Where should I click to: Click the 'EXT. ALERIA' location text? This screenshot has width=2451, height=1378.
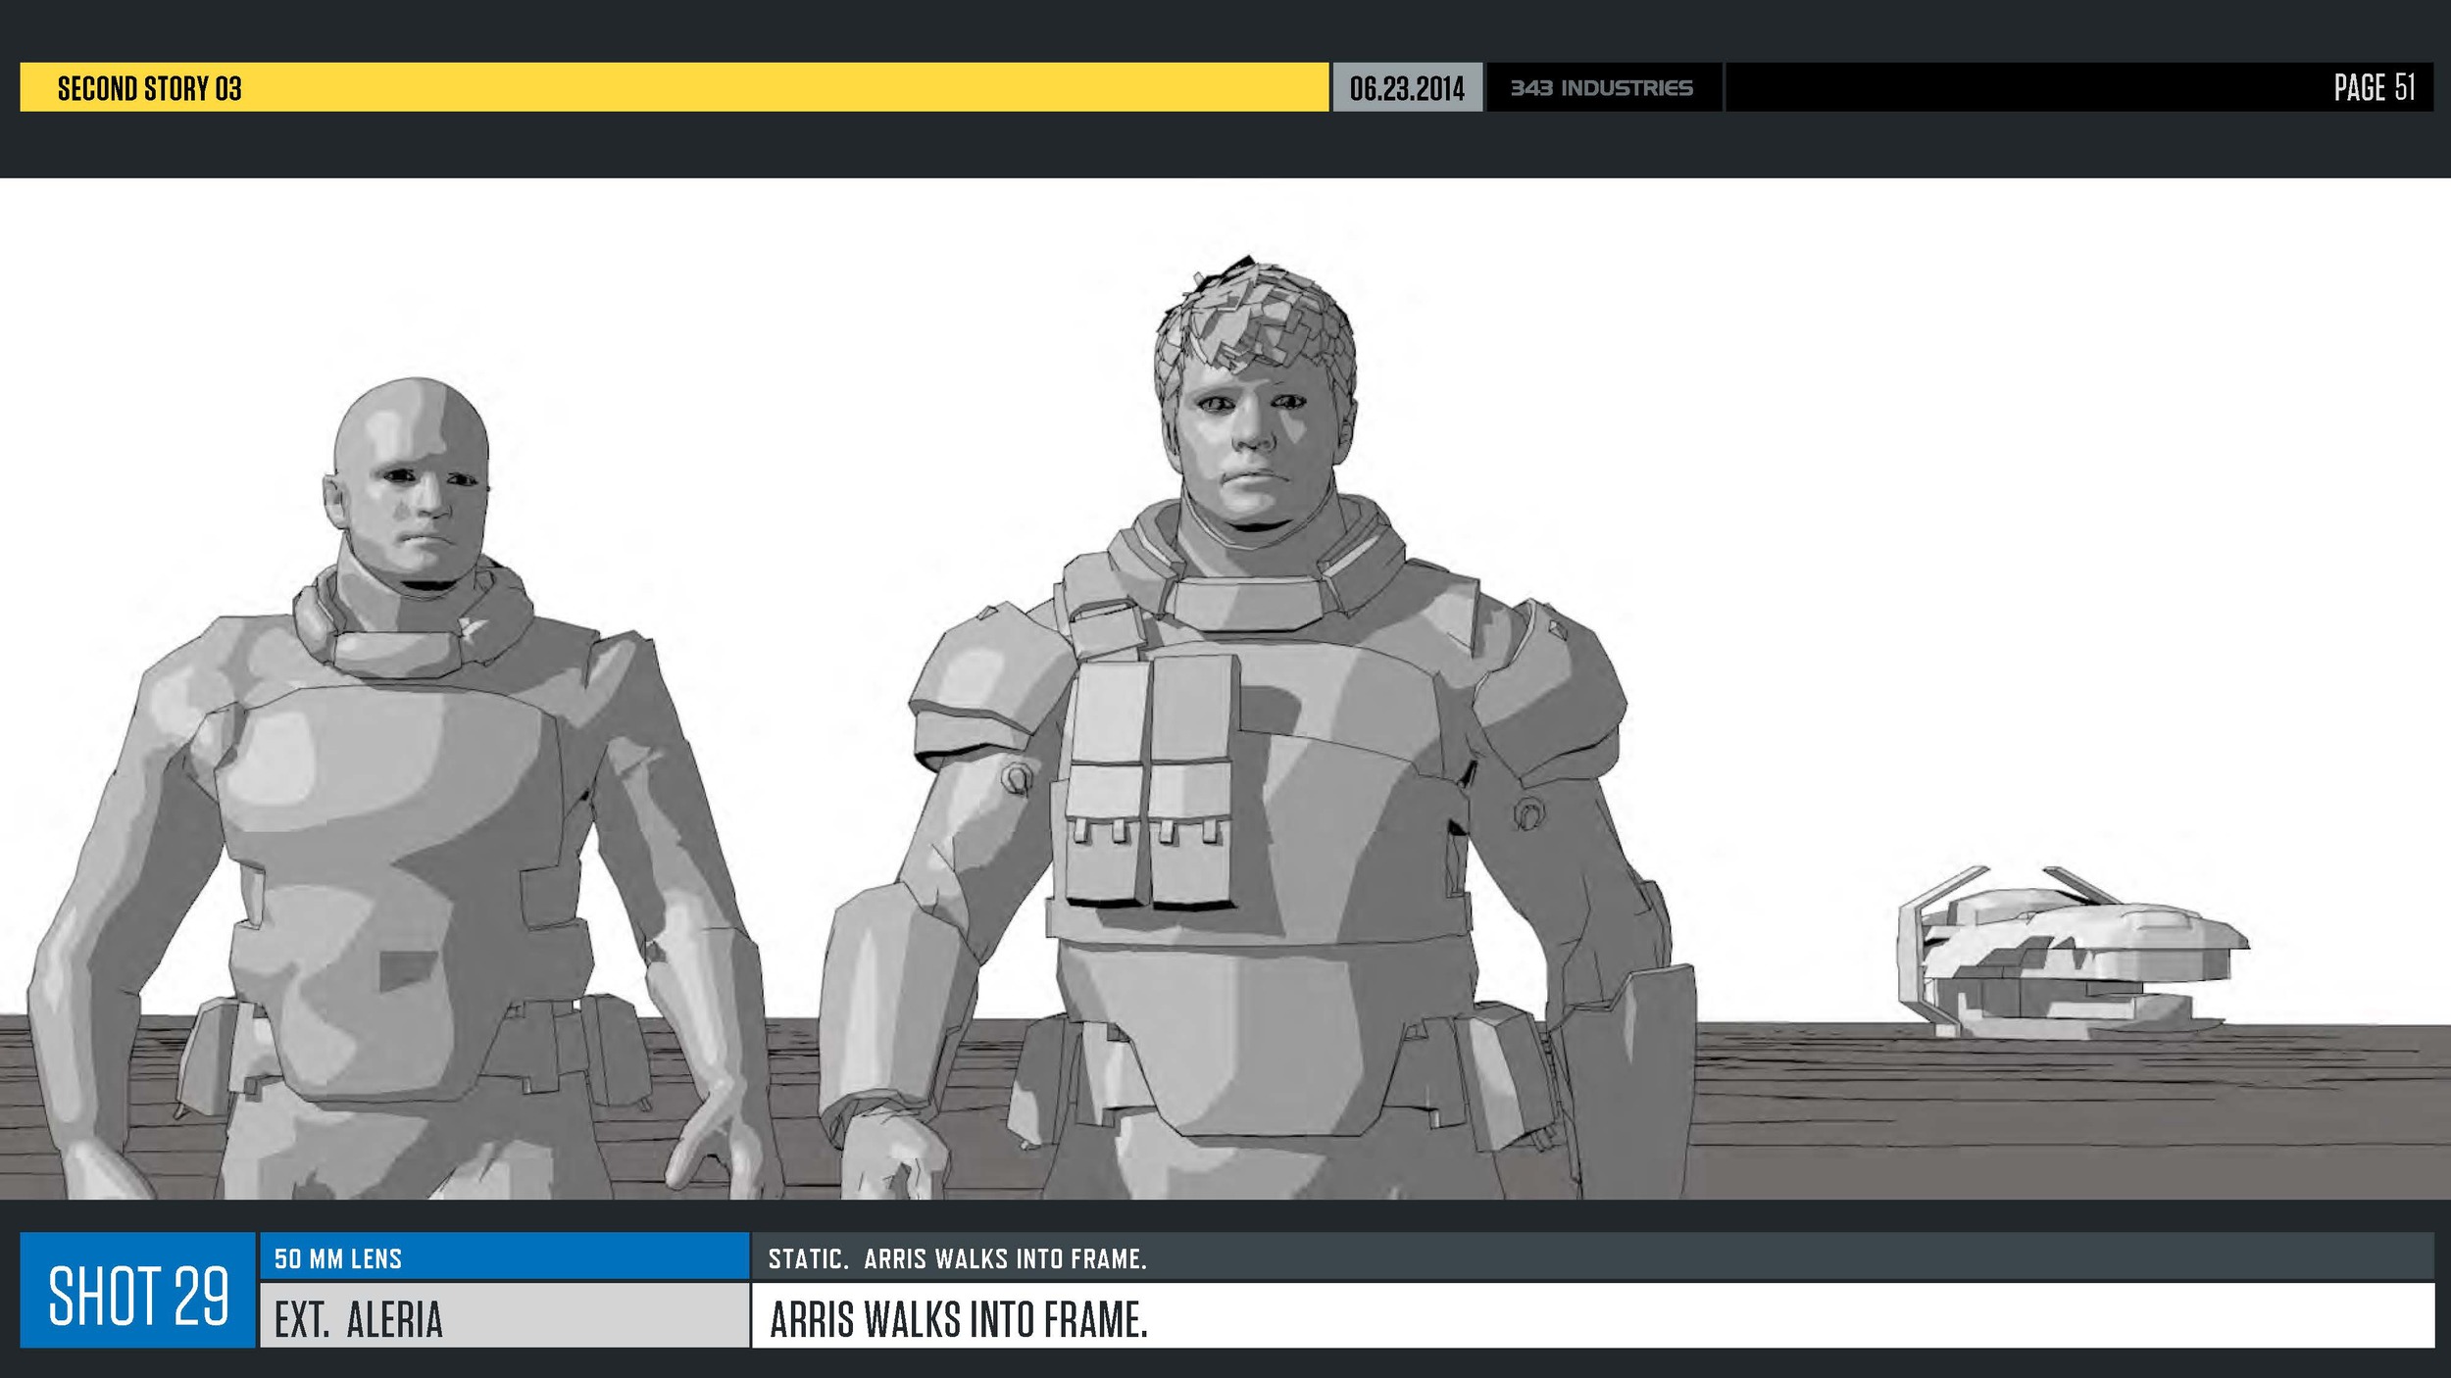[359, 1320]
